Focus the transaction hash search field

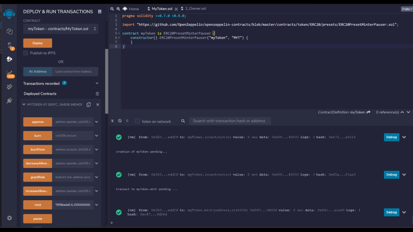(229, 121)
